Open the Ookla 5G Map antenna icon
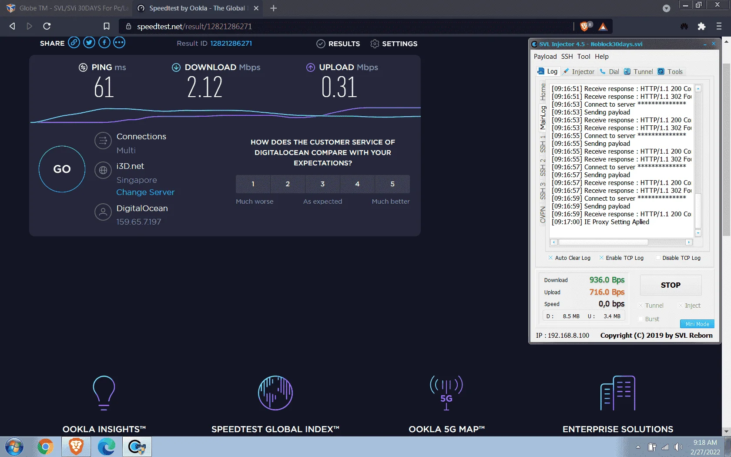The height and width of the screenshot is (457, 731). click(446, 393)
